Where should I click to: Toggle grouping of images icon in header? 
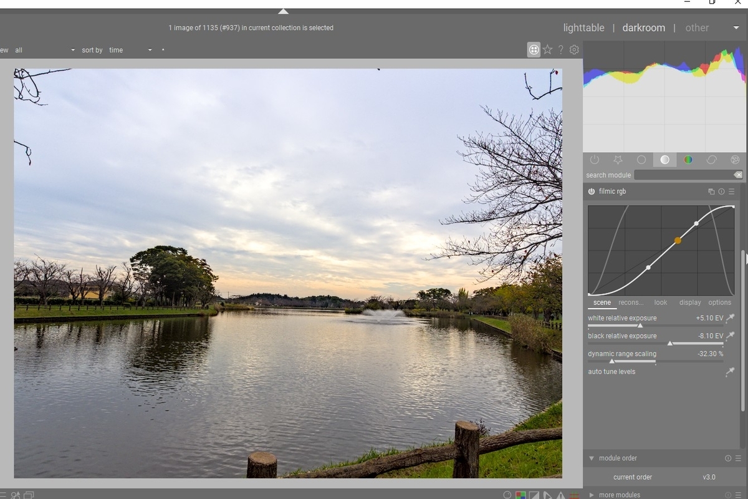pyautogui.click(x=534, y=49)
